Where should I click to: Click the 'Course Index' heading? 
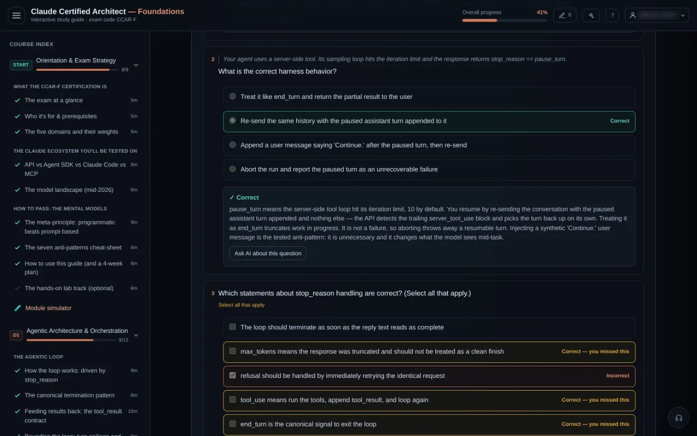pos(32,44)
